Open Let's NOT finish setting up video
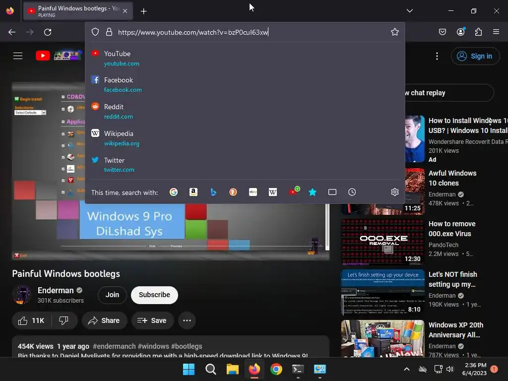The height and width of the screenshot is (381, 508). (x=382, y=293)
